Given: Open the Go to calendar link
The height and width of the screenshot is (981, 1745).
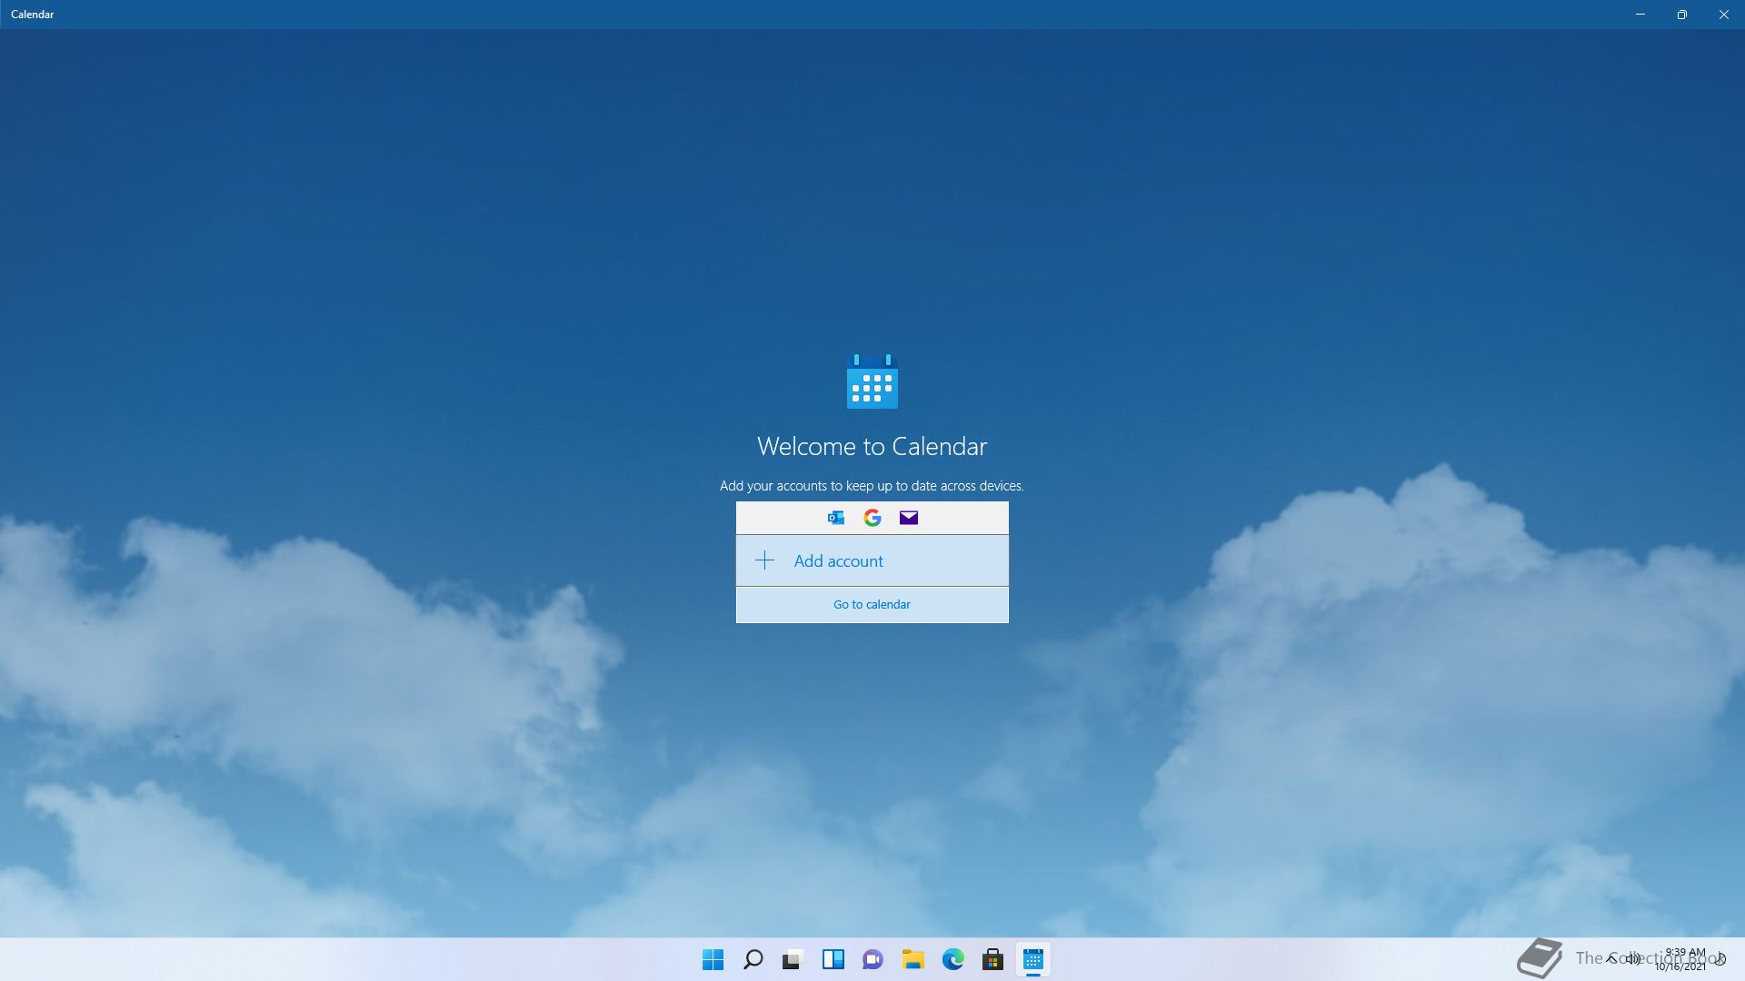Looking at the screenshot, I should pyautogui.click(x=872, y=604).
